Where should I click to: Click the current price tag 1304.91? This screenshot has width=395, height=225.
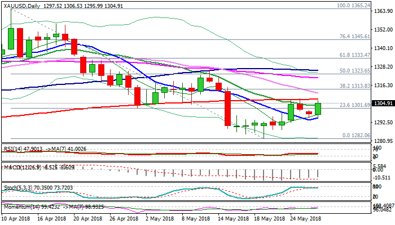381,103
